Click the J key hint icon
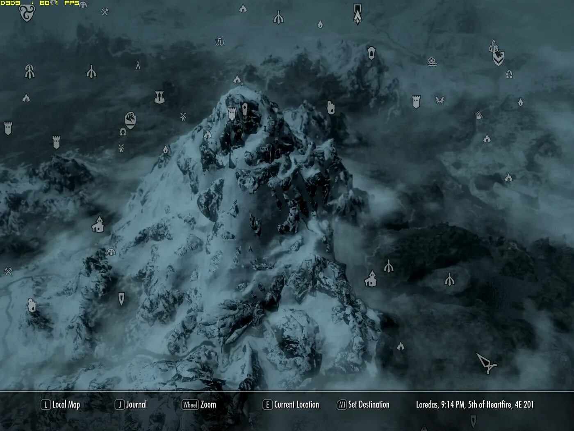 [120, 405]
